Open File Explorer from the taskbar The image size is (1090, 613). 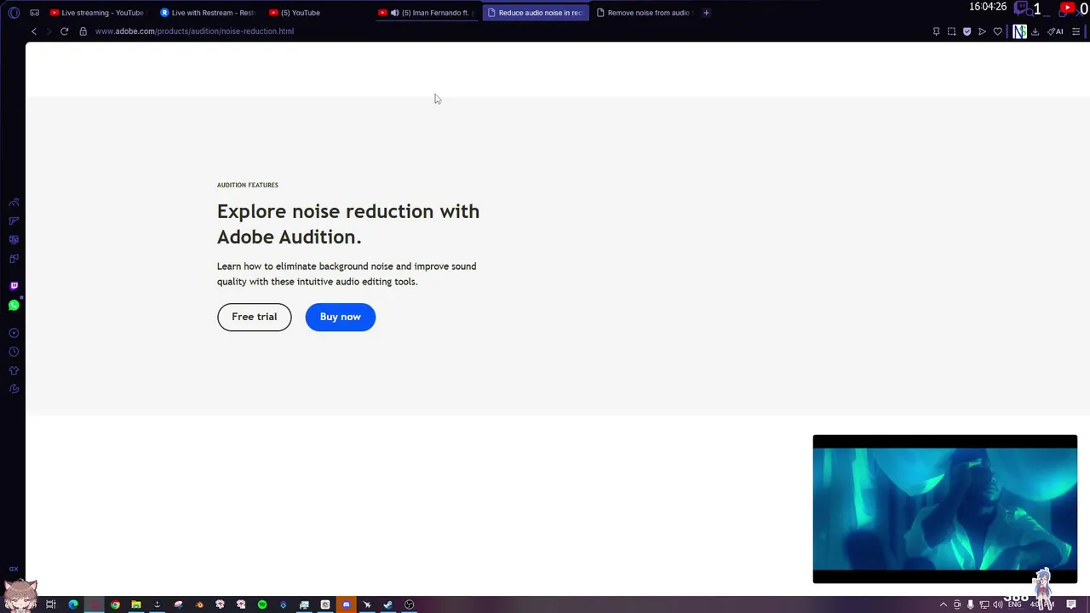pyautogui.click(x=136, y=604)
